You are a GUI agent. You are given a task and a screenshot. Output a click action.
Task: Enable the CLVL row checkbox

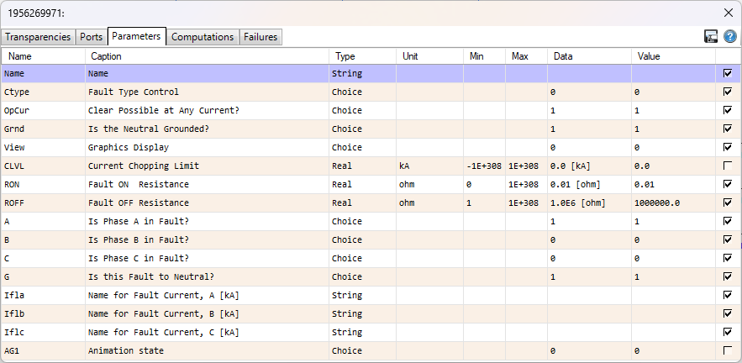pos(728,166)
